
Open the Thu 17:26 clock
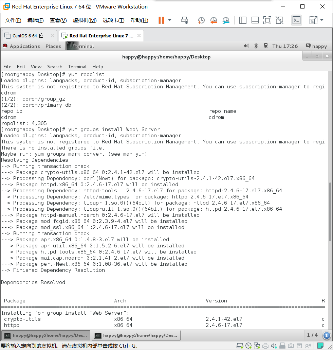point(285,46)
